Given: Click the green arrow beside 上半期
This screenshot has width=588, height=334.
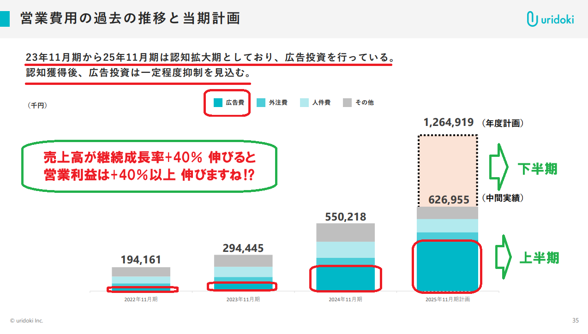Looking at the screenshot, I should 501,256.
